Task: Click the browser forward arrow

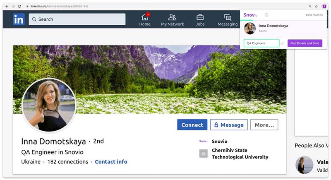Action: point(13,6)
